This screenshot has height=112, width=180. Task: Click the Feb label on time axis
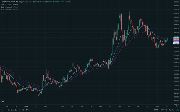[x=45, y=106]
